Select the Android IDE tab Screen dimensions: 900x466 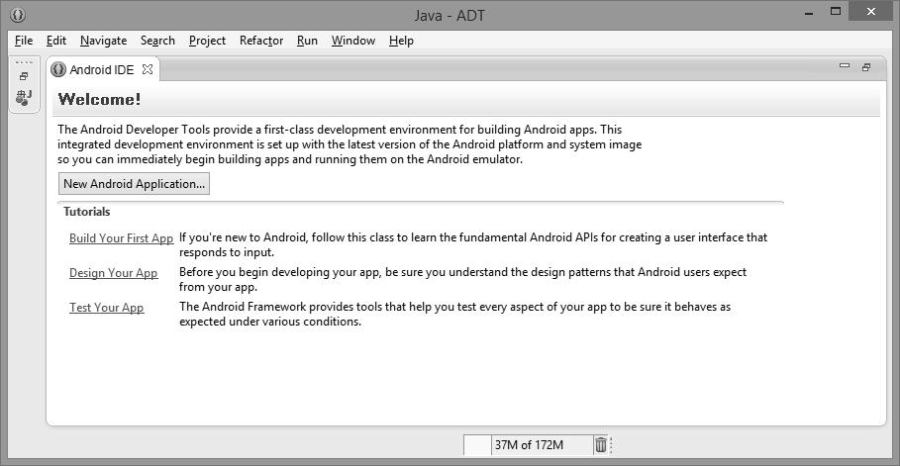[101, 70]
